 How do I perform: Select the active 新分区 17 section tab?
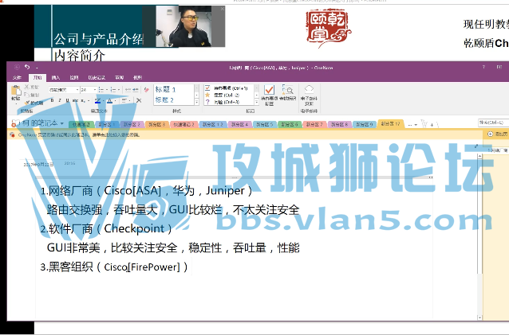390,123
